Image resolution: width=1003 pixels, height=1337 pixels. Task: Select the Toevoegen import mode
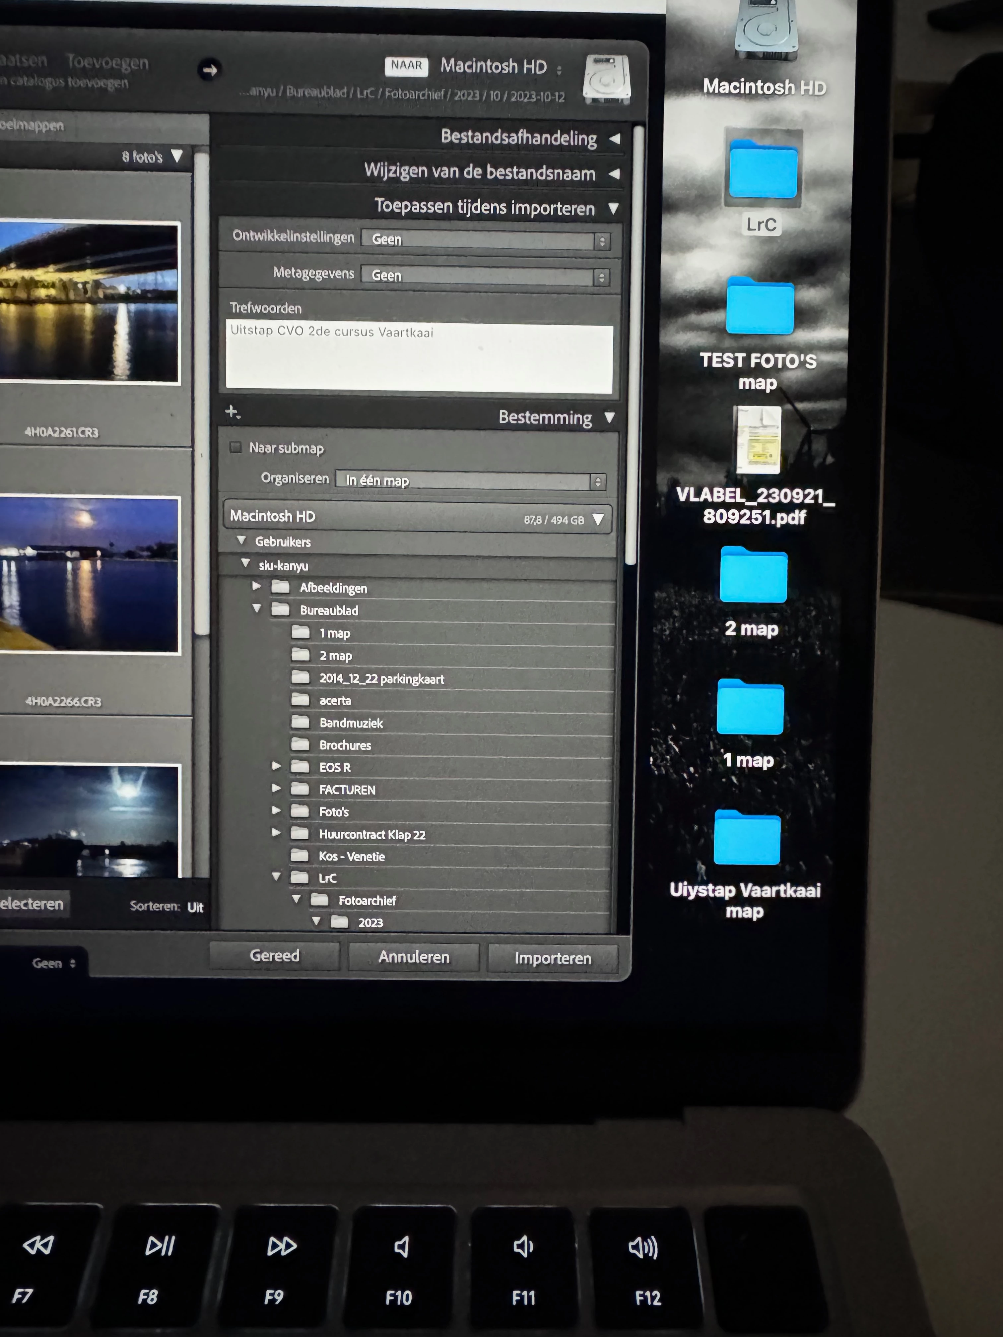pos(107,62)
